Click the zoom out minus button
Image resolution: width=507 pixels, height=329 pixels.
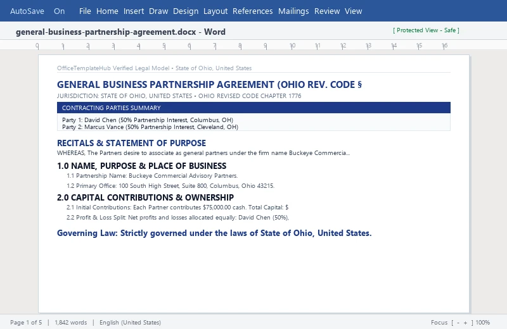click(x=458, y=323)
